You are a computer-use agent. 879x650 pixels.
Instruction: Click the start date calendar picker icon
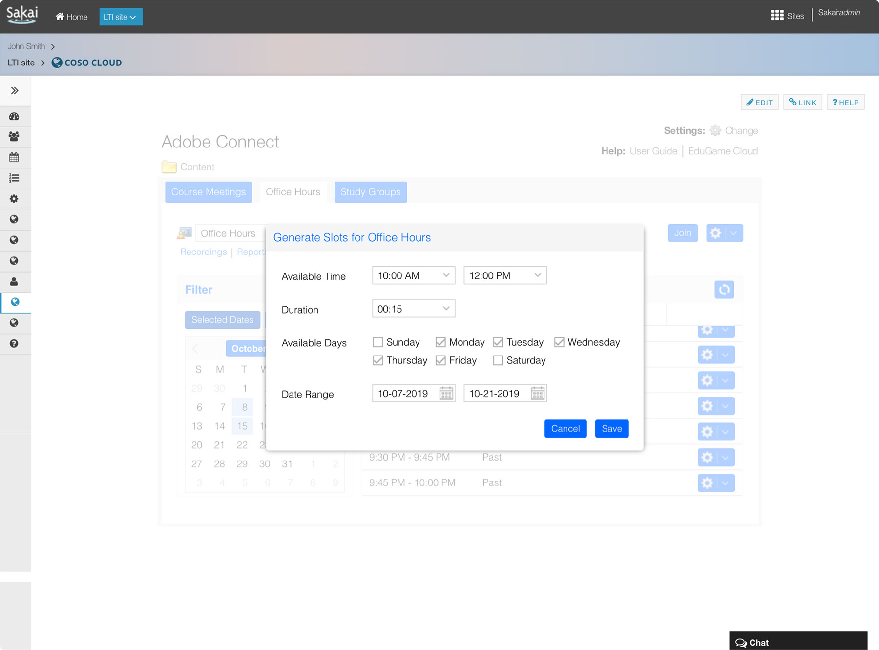tap(446, 393)
